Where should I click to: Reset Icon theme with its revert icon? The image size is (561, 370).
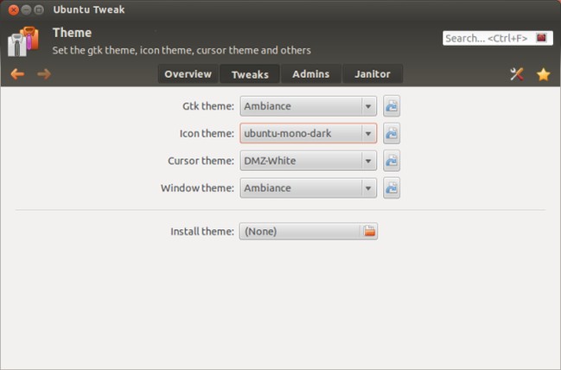[x=392, y=133]
